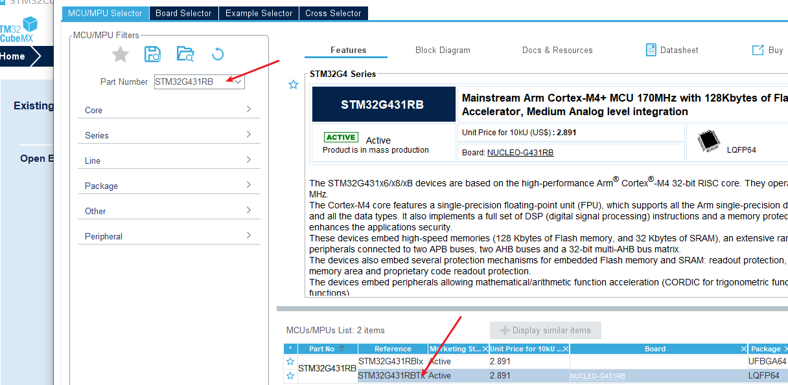Screen dimensions: 788x385
Task: Star the STM32G431RBTx row
Action: 290,375
